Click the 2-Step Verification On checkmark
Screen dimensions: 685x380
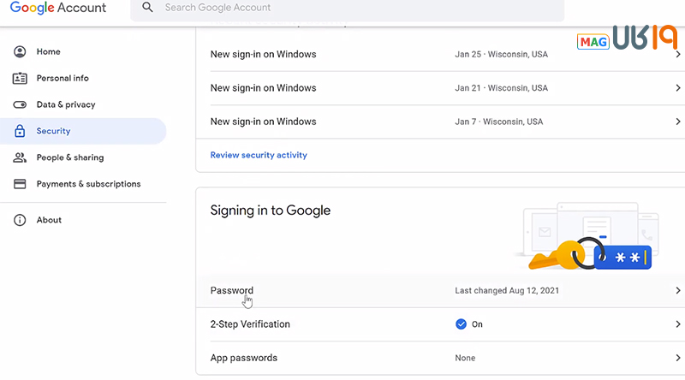pyautogui.click(x=461, y=324)
